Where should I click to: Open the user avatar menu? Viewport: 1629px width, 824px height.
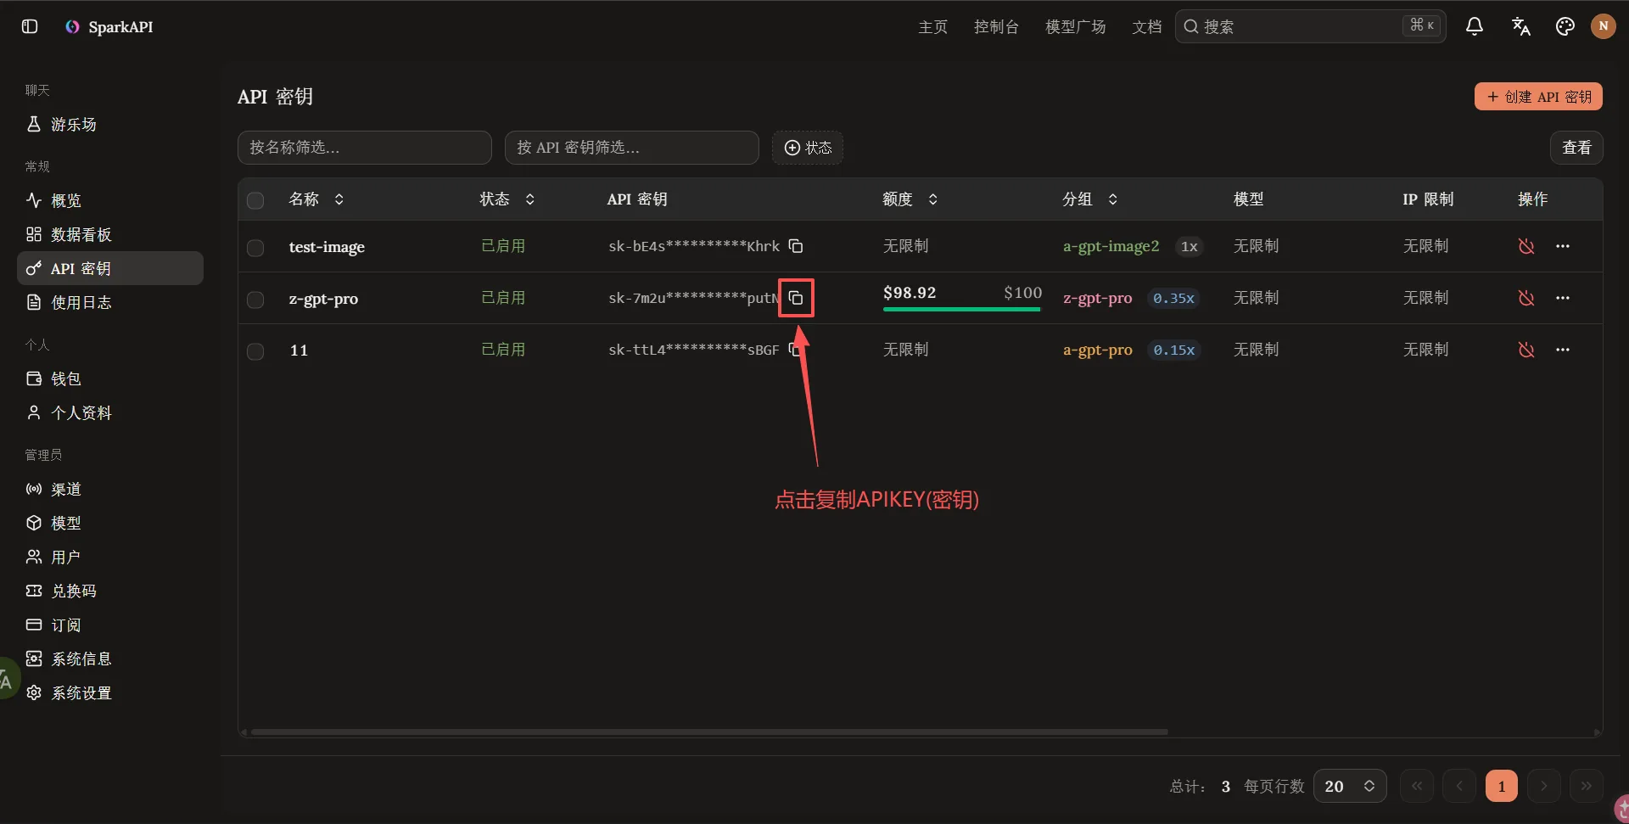point(1603,26)
